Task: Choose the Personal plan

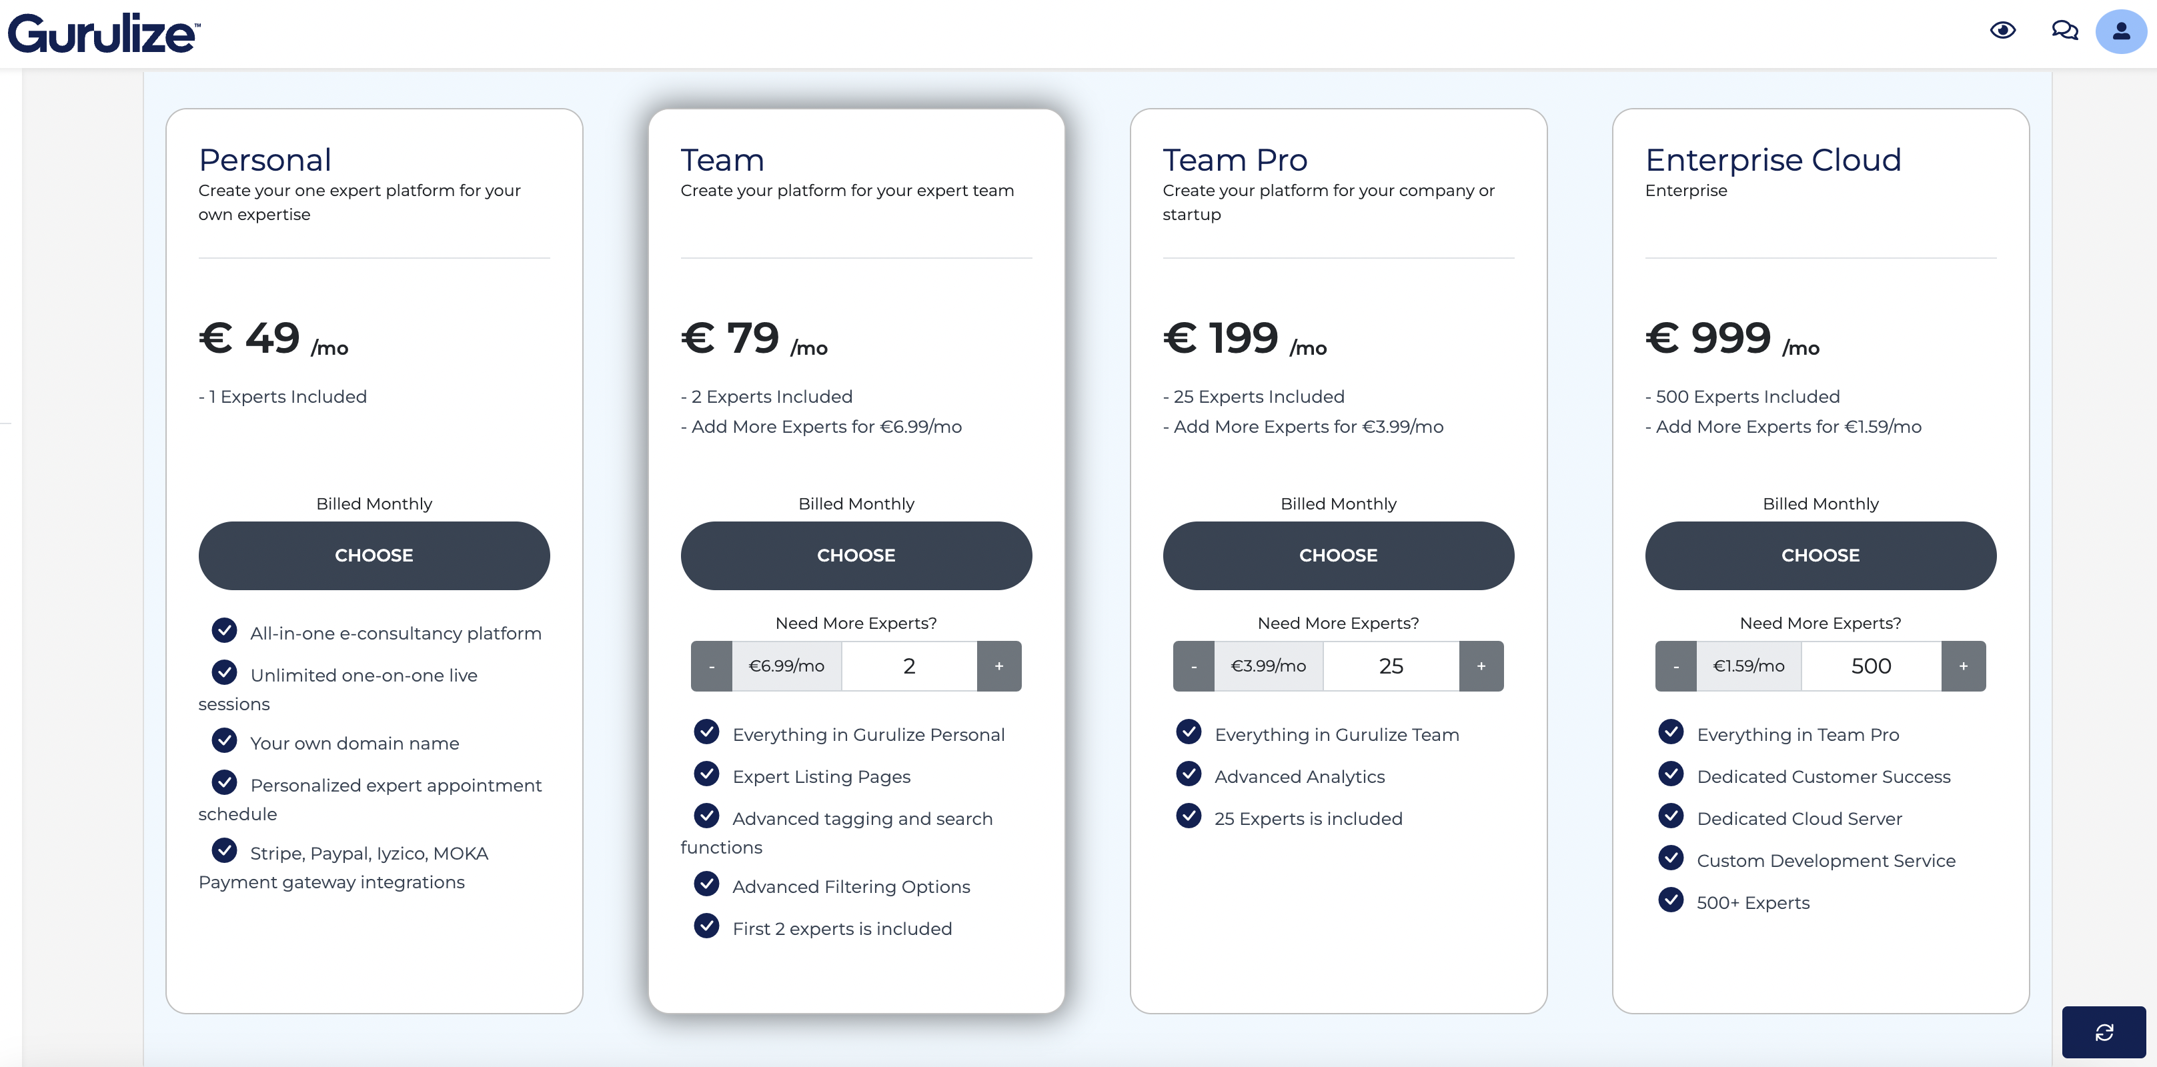Action: (x=374, y=556)
